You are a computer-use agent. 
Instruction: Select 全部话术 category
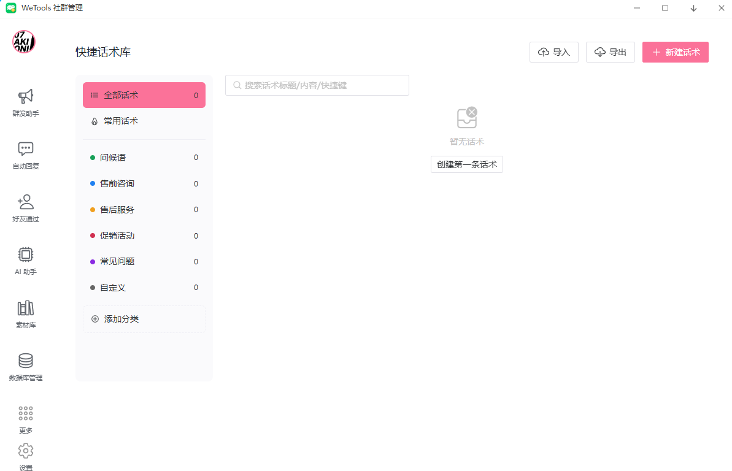tap(144, 95)
